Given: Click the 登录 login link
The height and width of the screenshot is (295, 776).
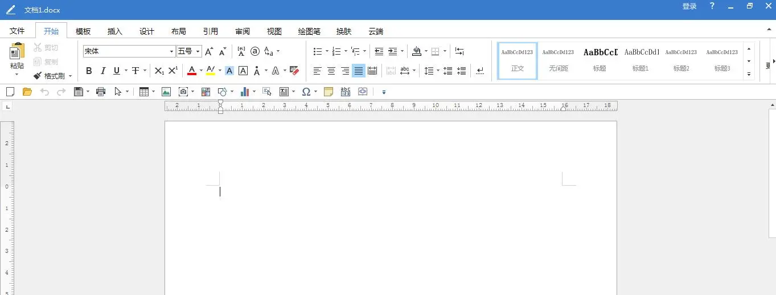Looking at the screenshot, I should (x=689, y=6).
